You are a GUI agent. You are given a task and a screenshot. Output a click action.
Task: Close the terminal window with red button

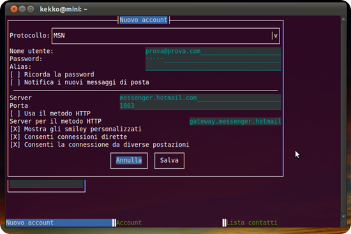(14, 9)
